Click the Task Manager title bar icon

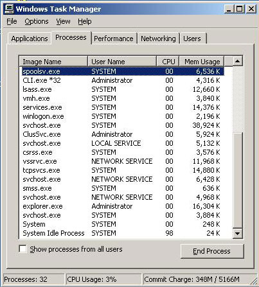9,9
